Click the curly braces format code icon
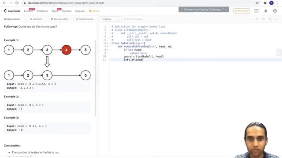This screenshot has height=158, width=282. tap(256, 19)
